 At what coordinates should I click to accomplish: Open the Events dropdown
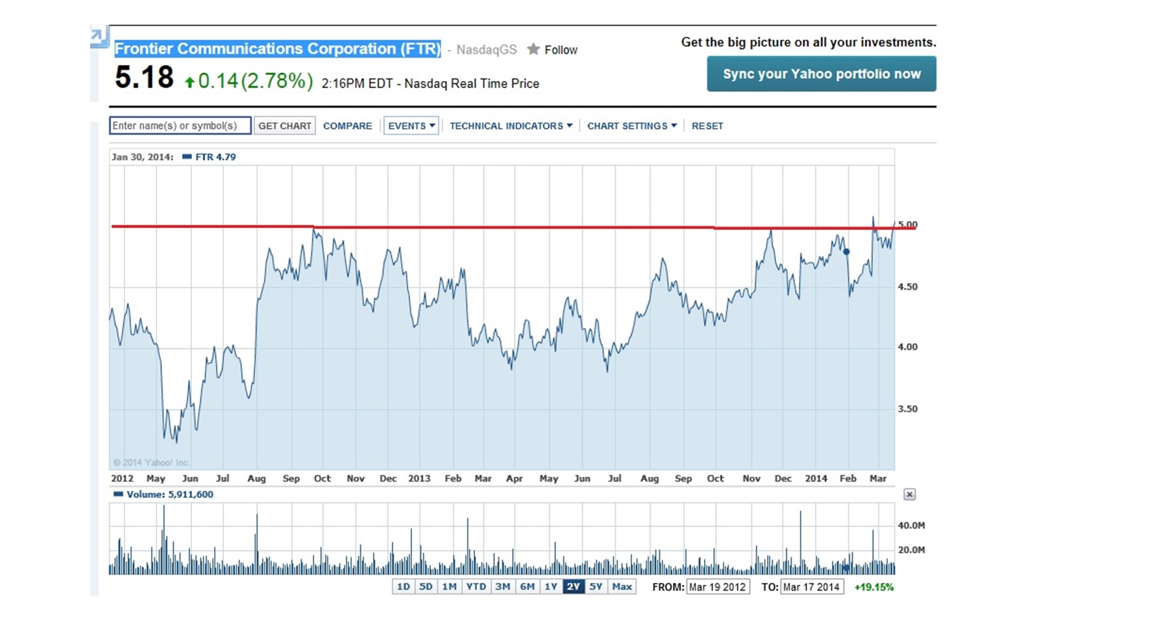(x=411, y=126)
